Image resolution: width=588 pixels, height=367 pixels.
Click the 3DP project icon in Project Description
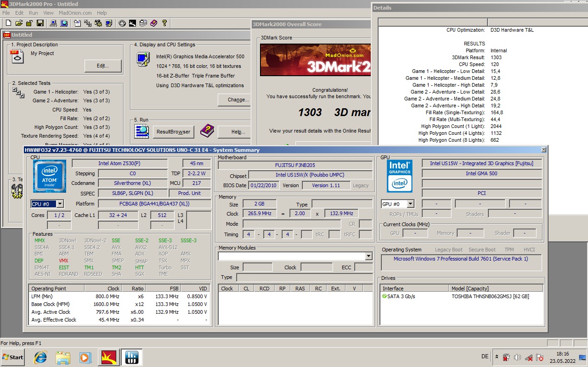[x=17, y=56]
